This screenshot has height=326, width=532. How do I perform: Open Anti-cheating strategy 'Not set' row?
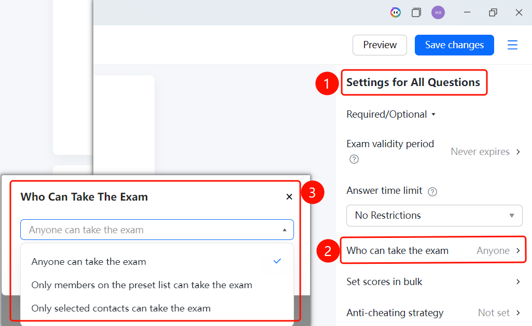[x=433, y=313]
